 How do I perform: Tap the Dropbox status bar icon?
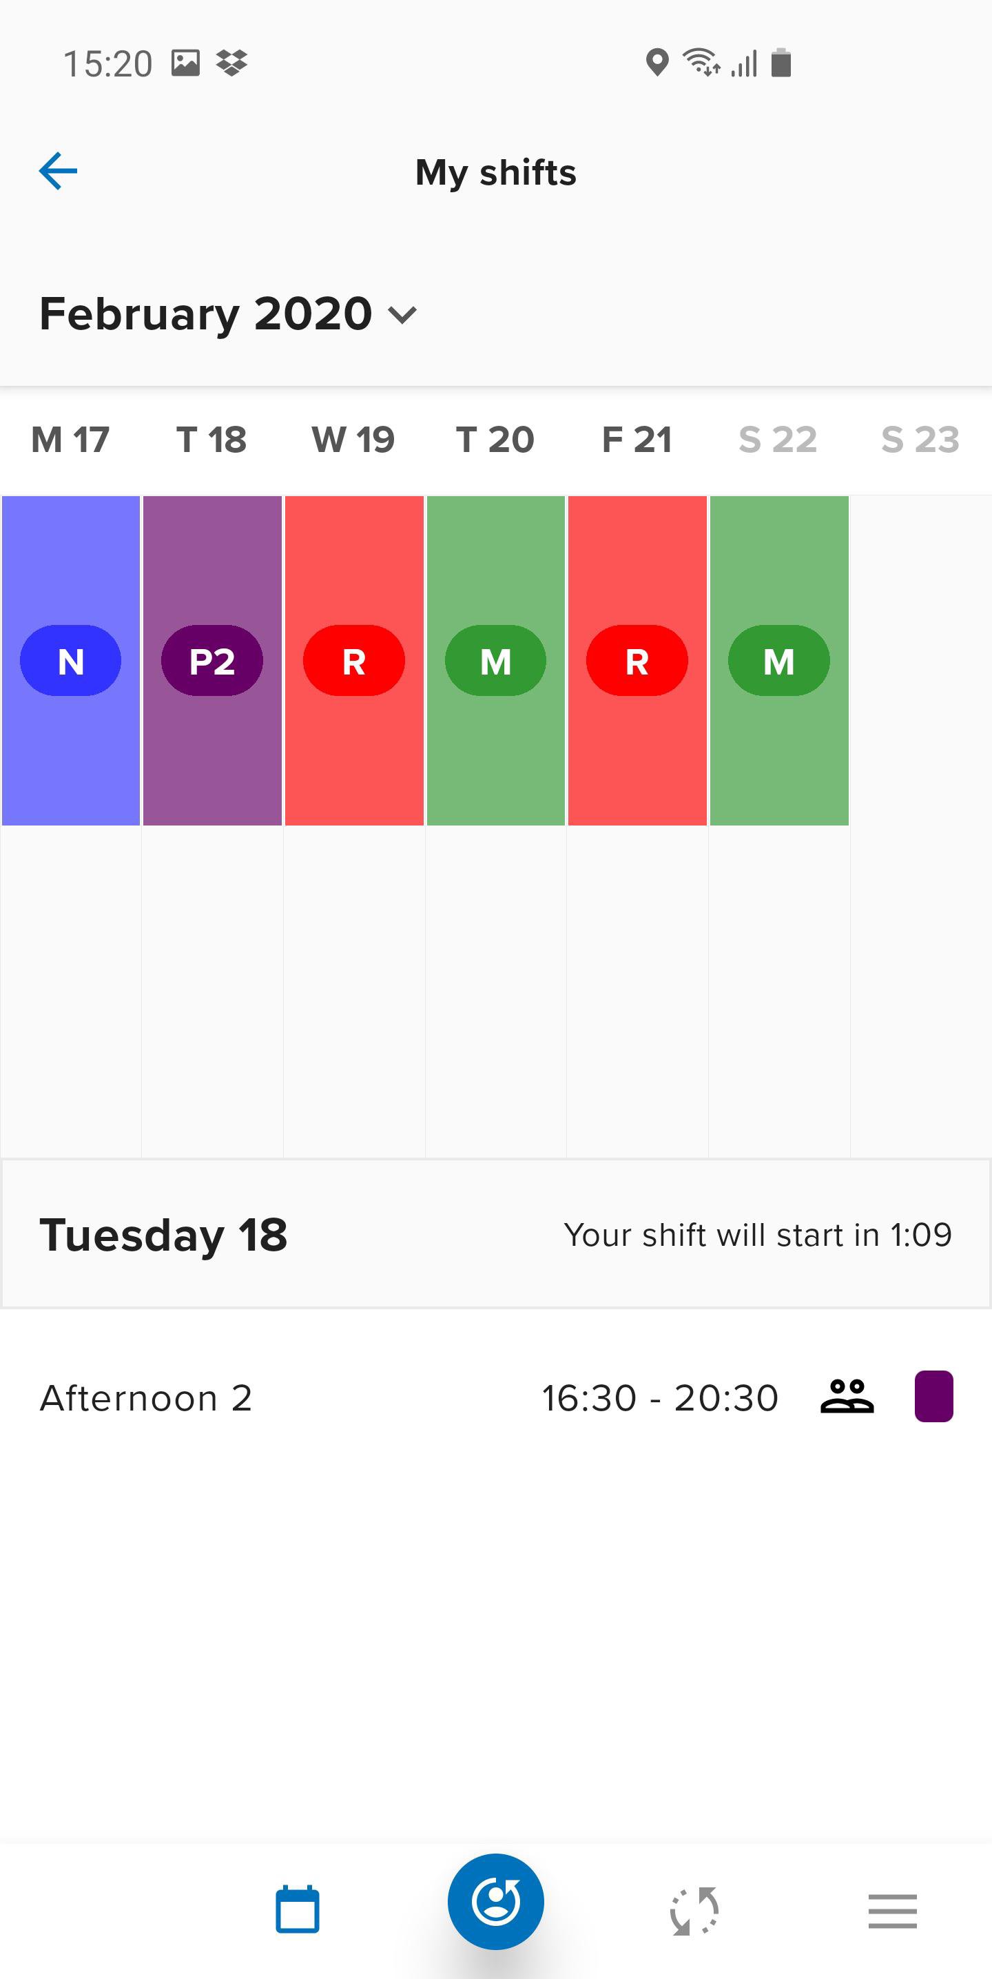pos(231,62)
